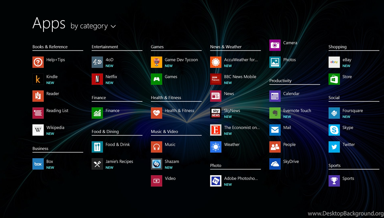Viewport: 384px width, 218px height.
Task: Launch the eBay app icon
Action: tap(334, 62)
